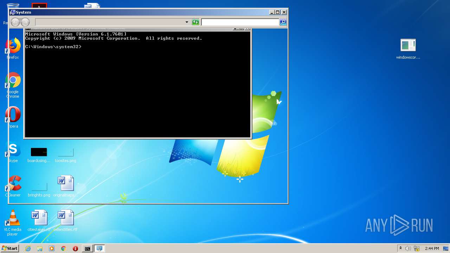Maximize the System window
450x253 pixels.
point(278,12)
